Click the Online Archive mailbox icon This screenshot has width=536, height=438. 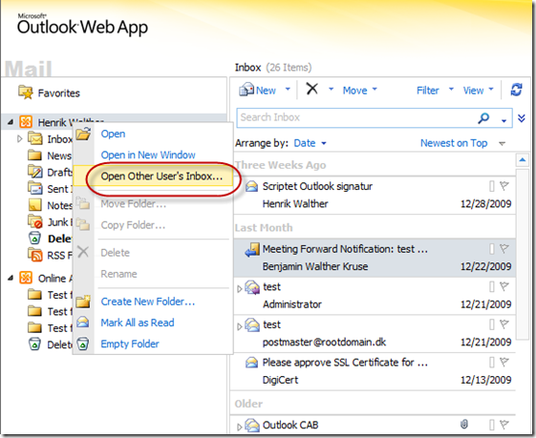26,278
